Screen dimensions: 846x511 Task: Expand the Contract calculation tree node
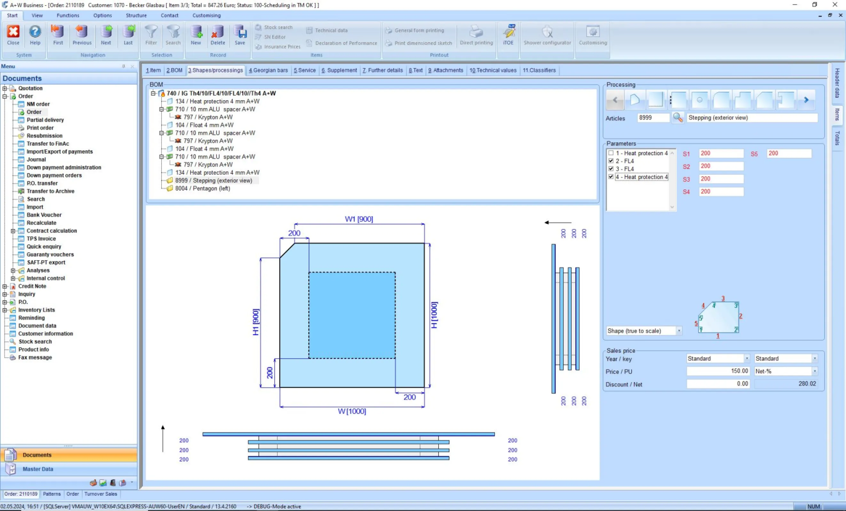pos(13,231)
